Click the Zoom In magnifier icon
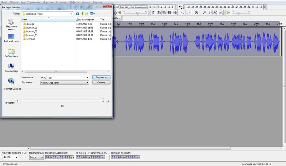The height and width of the screenshot is (166, 286). point(204,12)
